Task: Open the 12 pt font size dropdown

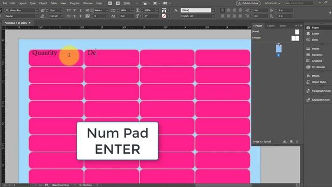Action: coord(62,10)
